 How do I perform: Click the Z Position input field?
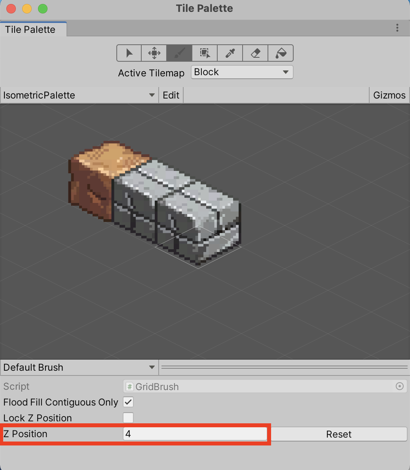(x=195, y=434)
